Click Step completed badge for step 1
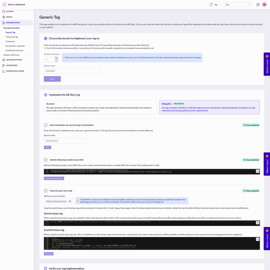 pos(251,125)
